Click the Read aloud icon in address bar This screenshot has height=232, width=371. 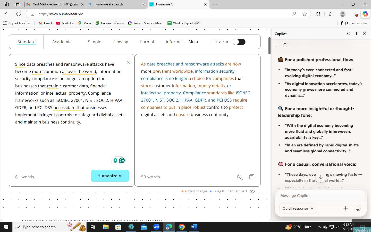click(x=294, y=14)
